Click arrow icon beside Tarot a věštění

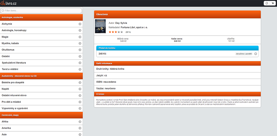(x=80, y=69)
